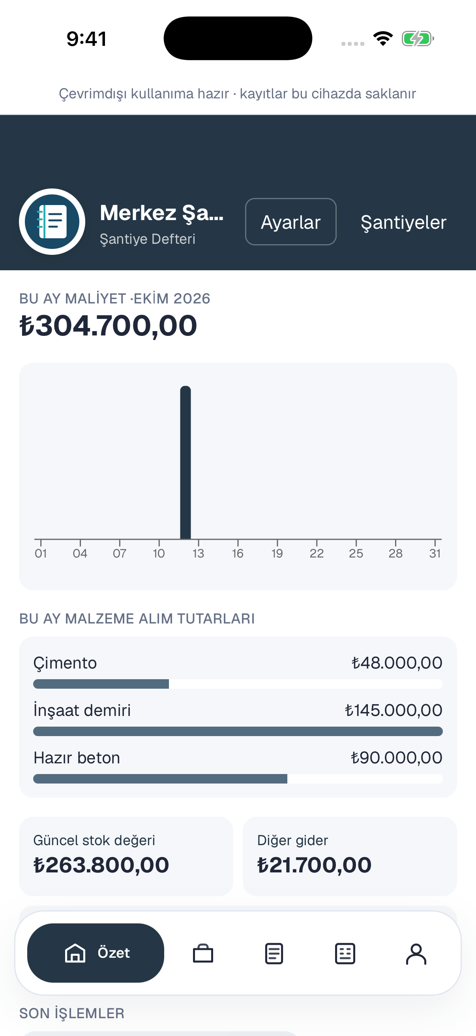The height and width of the screenshot is (1036, 476).
Task: Open the briefcase tab icon
Action: click(203, 953)
